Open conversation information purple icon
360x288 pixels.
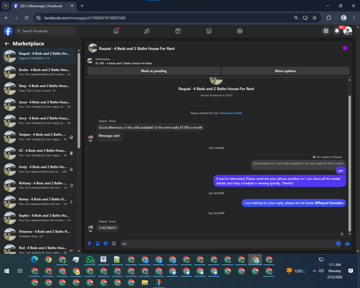pos(345,48)
